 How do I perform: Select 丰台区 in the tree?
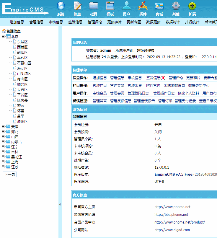(x=22, y=58)
